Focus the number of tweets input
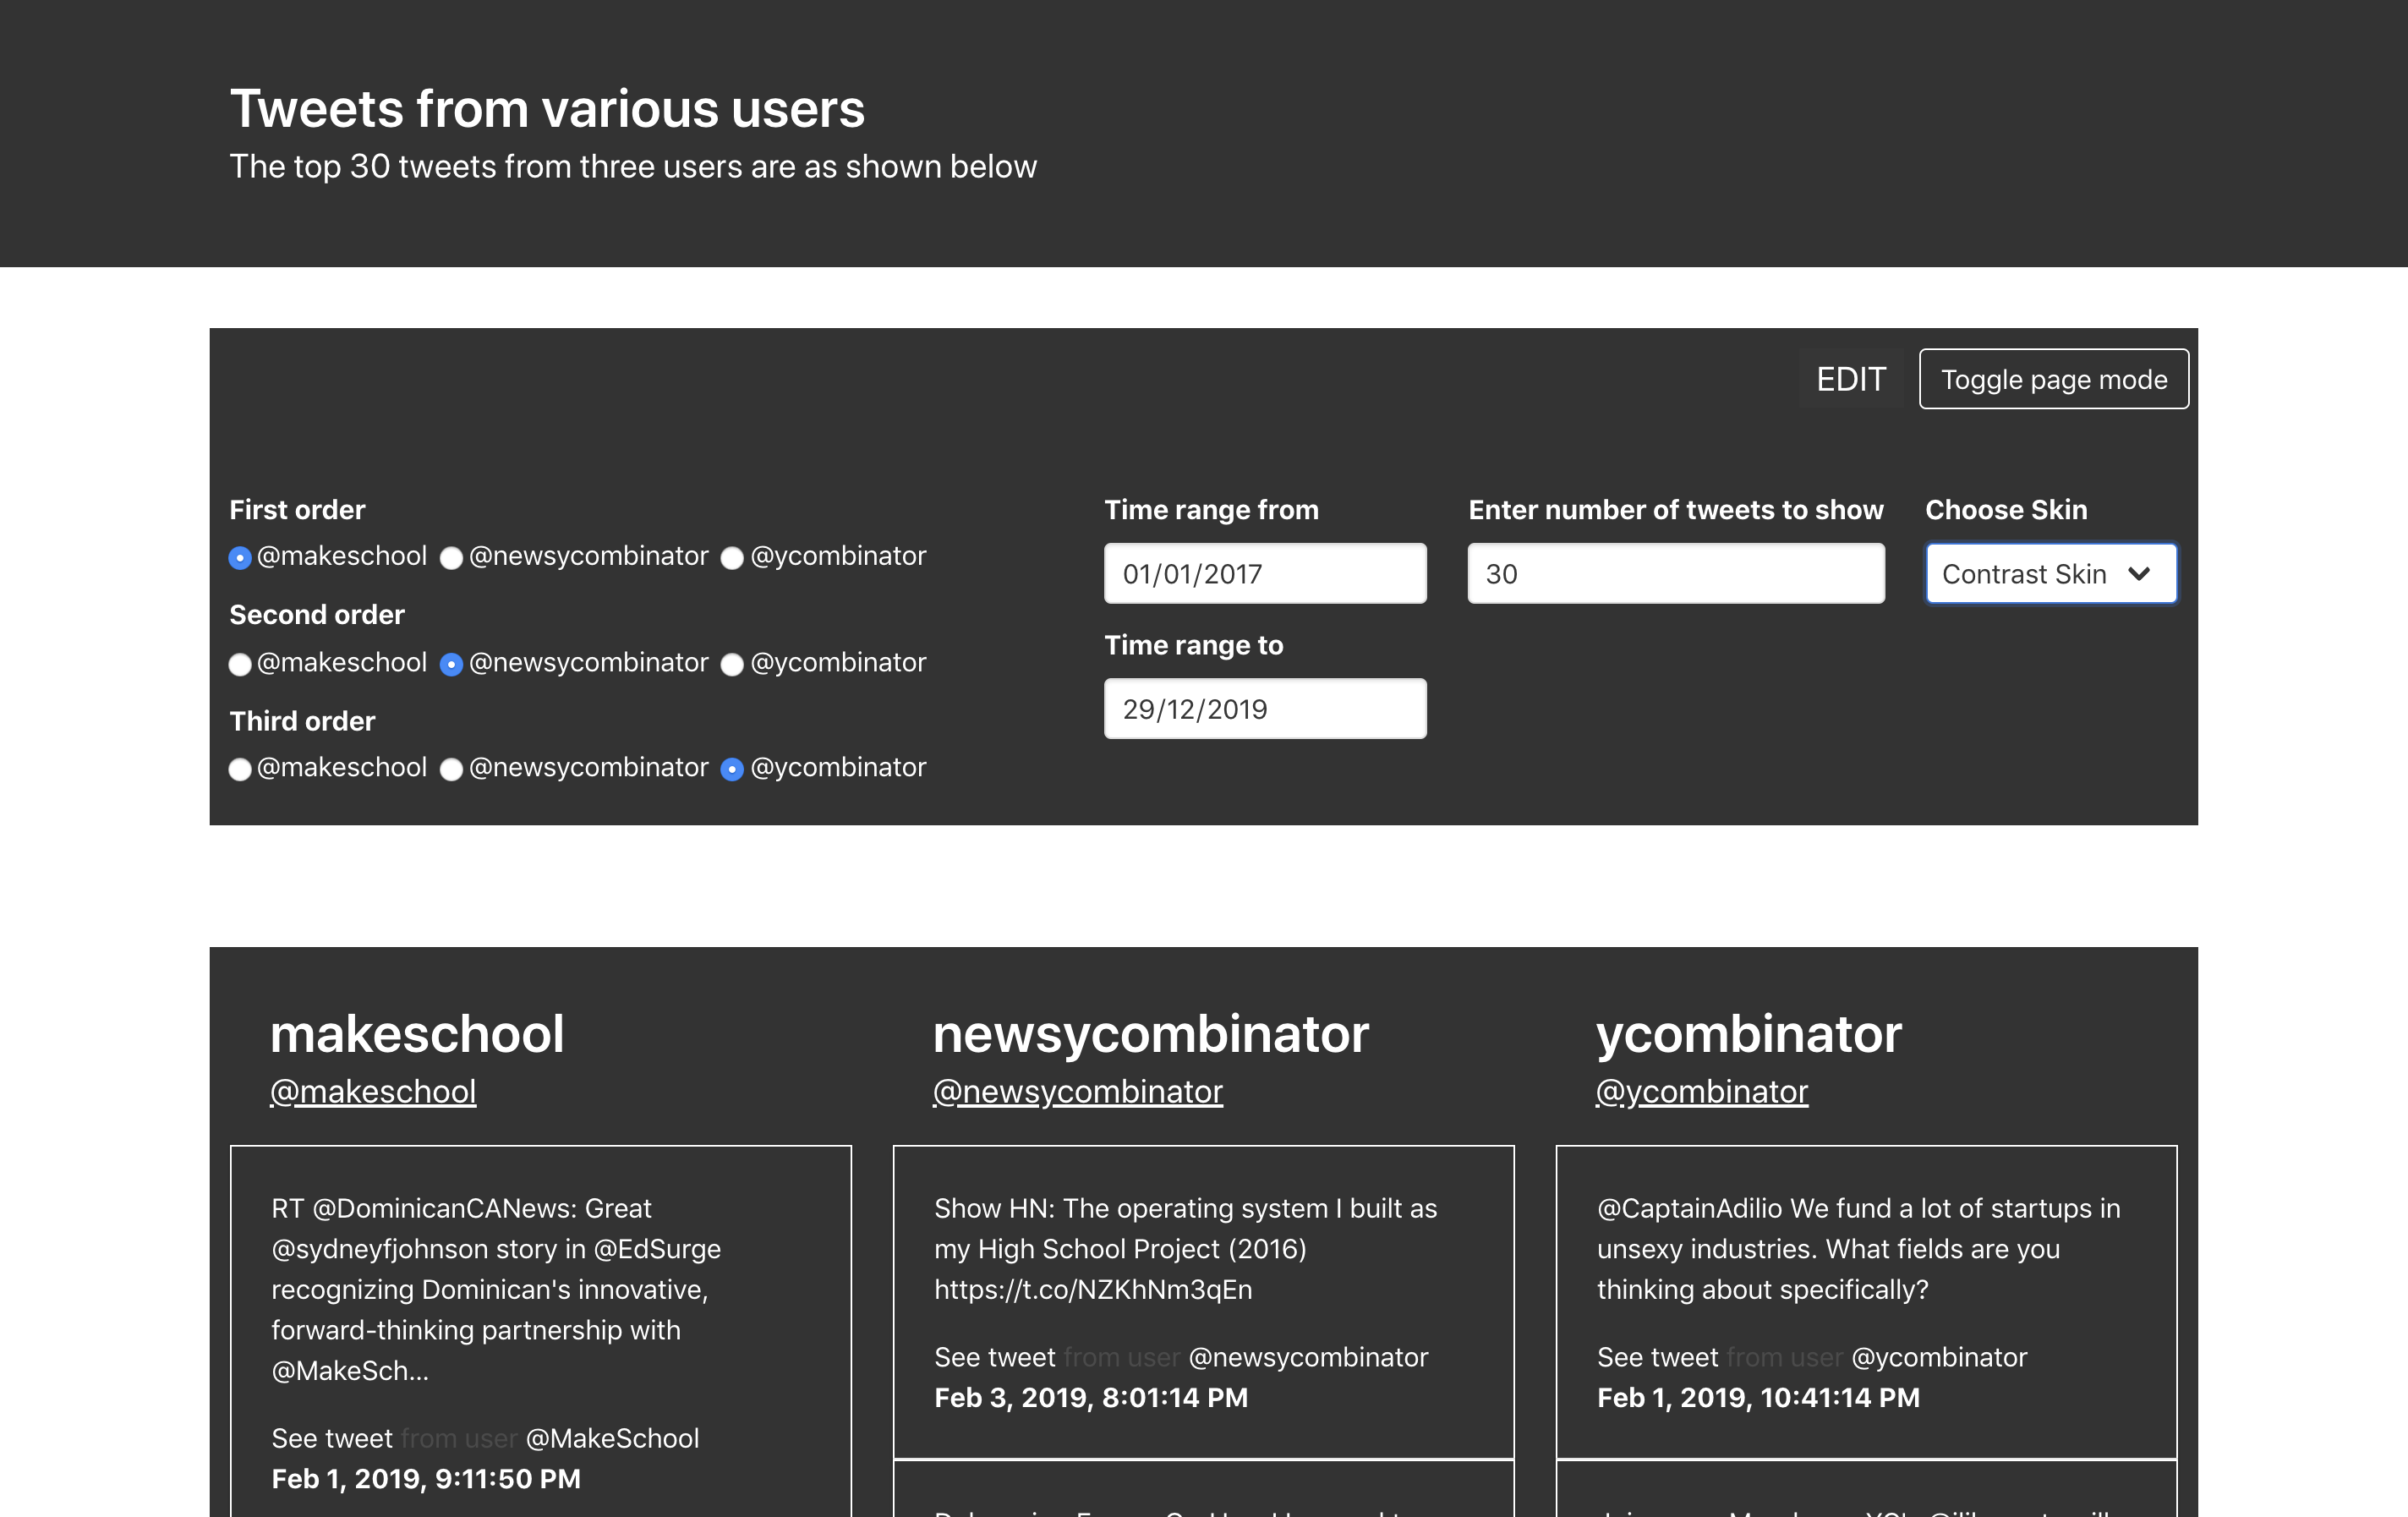This screenshot has width=2408, height=1517. pyautogui.click(x=1675, y=574)
